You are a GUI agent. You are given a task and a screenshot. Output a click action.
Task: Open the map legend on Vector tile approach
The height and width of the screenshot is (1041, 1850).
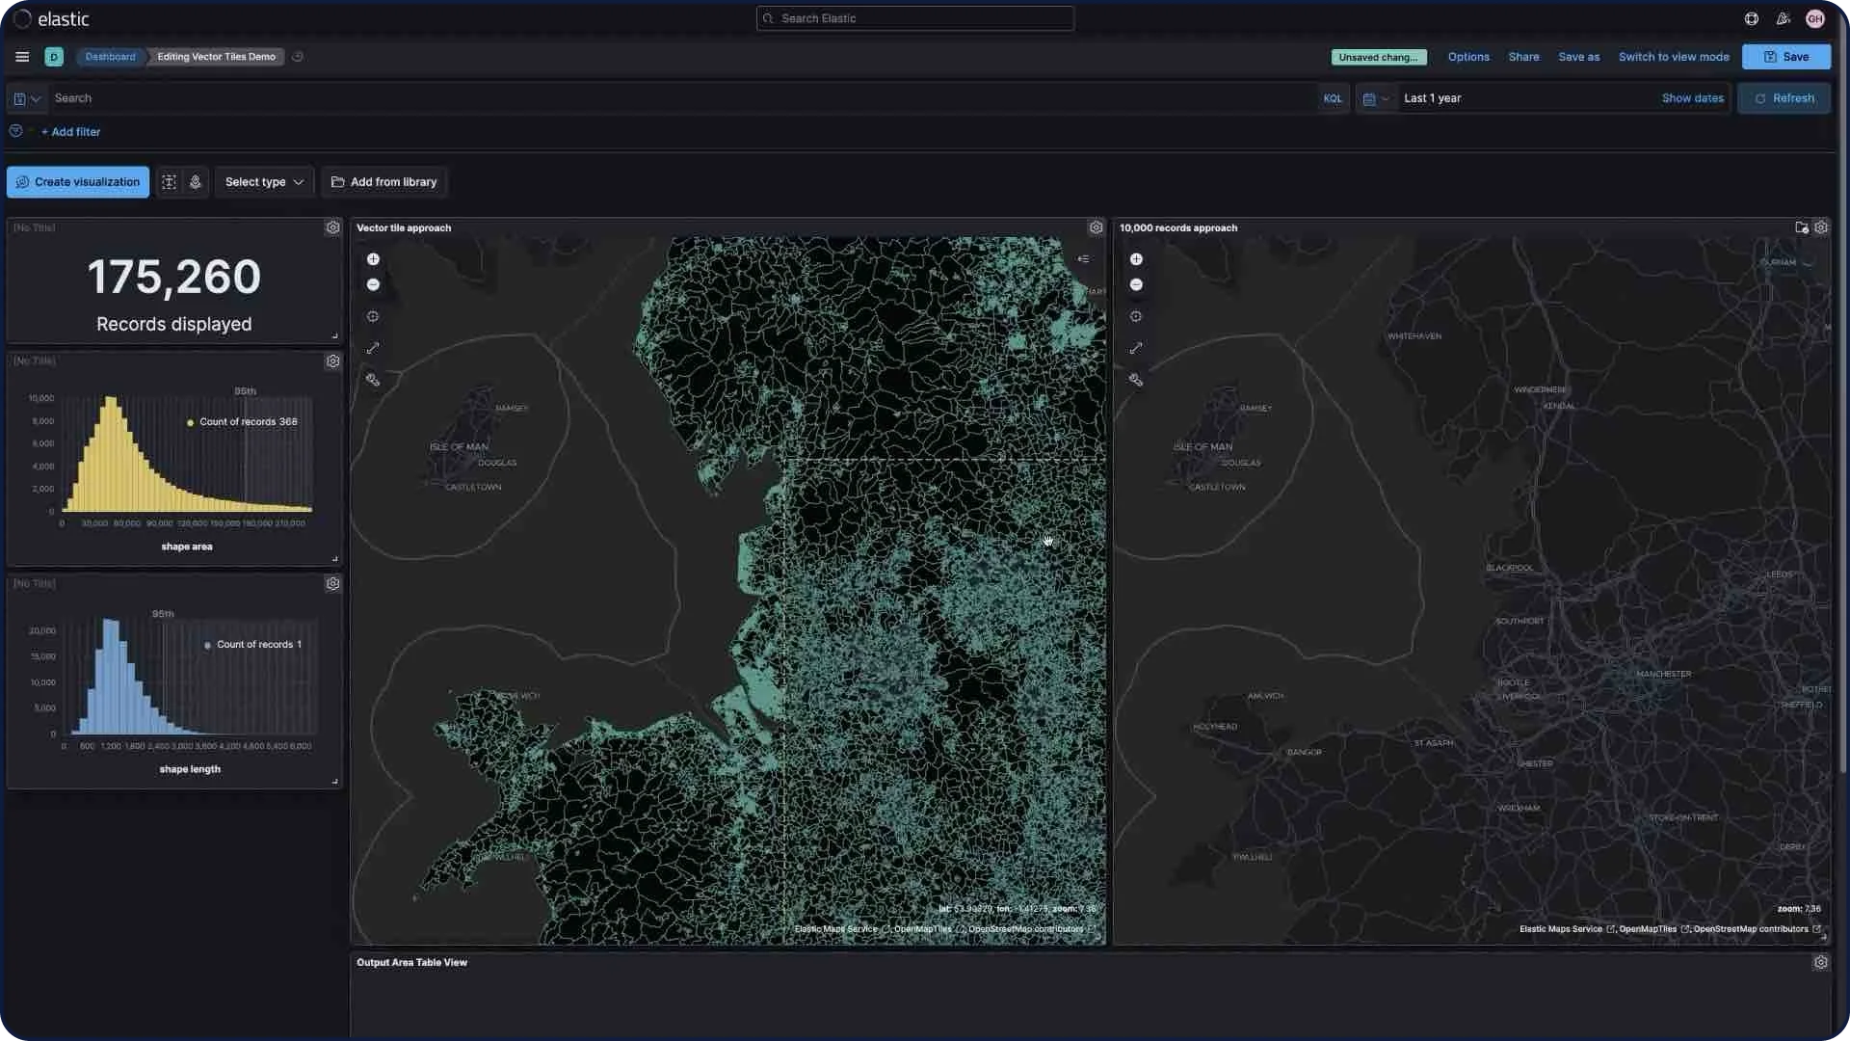click(1084, 258)
